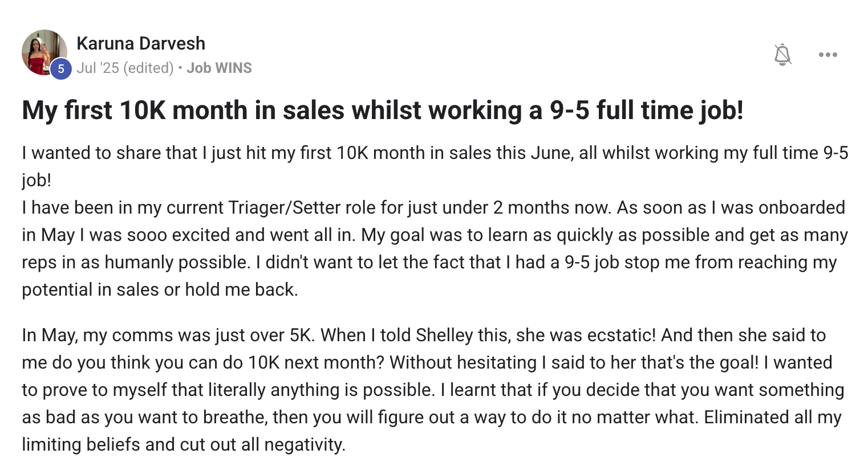Open the three-dot more options menu

click(x=828, y=55)
